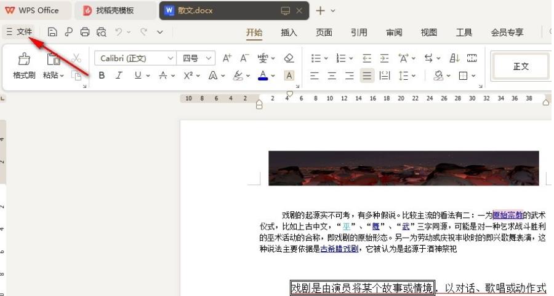
Task: Switch to the 审阅 ribbon tab
Action: click(394, 33)
